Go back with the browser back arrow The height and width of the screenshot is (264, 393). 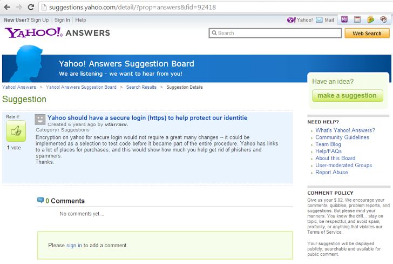click(x=7, y=7)
